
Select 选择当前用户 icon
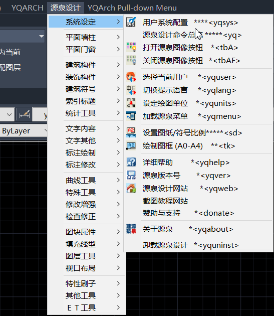[131, 77]
